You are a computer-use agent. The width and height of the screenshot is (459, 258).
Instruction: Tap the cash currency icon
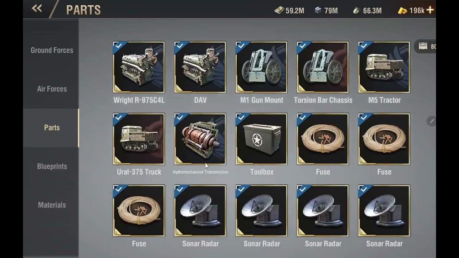(279, 10)
